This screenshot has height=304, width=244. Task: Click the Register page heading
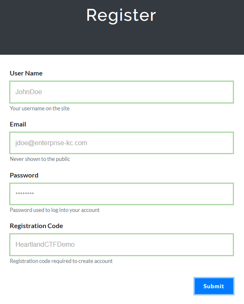click(121, 15)
